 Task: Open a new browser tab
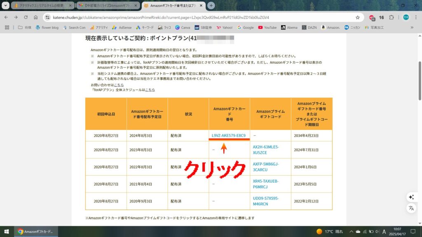pos(211,5)
